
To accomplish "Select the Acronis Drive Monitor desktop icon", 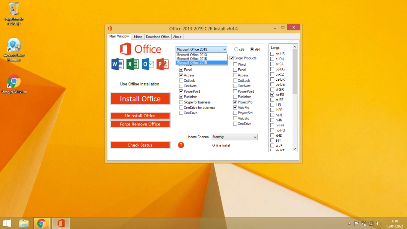I will click(14, 50).
